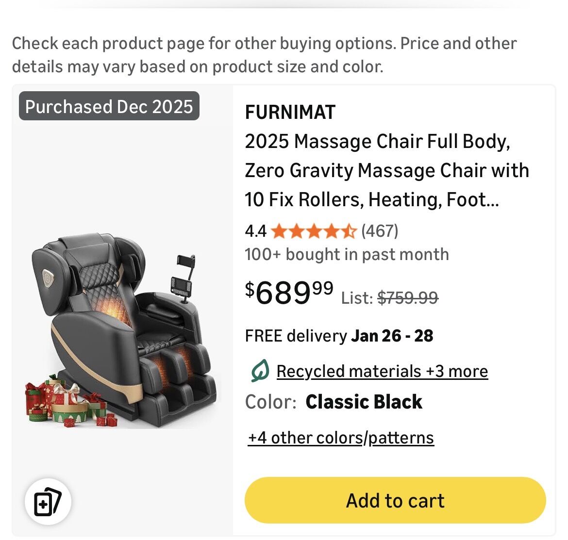Viewport: 568px width, 540px height.
Task: Click the orange star rating icons
Action: coord(314,231)
